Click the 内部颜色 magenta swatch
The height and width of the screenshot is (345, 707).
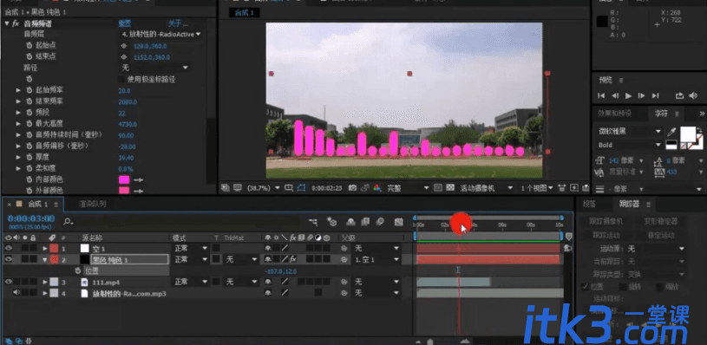click(x=124, y=180)
